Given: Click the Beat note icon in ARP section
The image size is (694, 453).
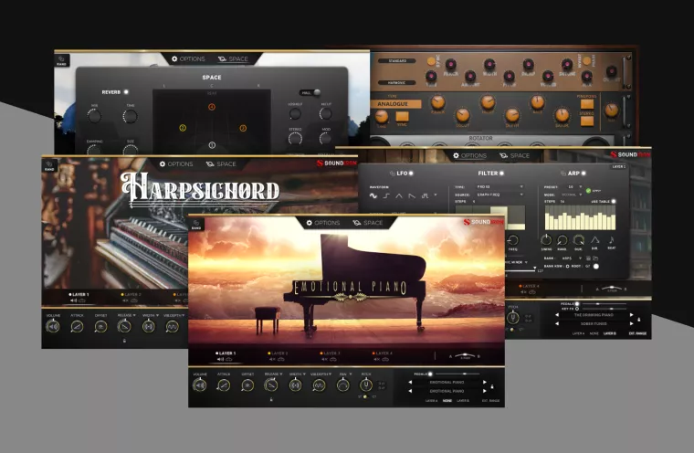Looking at the screenshot, I should click(x=611, y=240).
